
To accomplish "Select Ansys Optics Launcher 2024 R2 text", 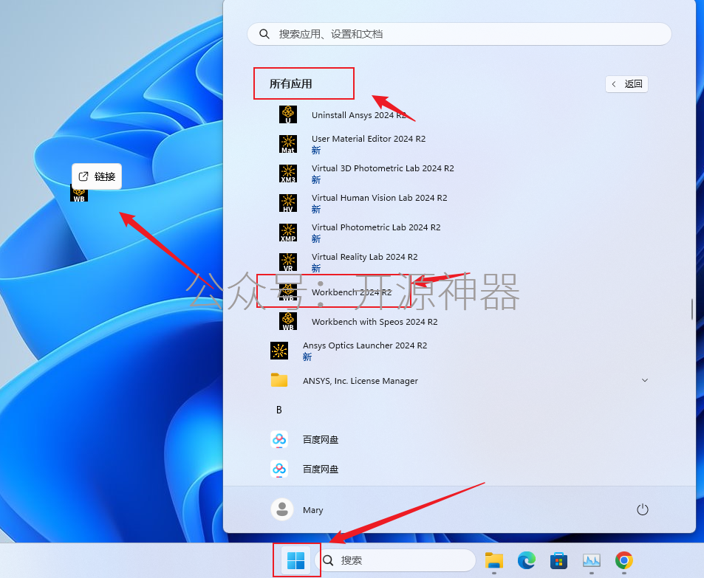I will 365,345.
